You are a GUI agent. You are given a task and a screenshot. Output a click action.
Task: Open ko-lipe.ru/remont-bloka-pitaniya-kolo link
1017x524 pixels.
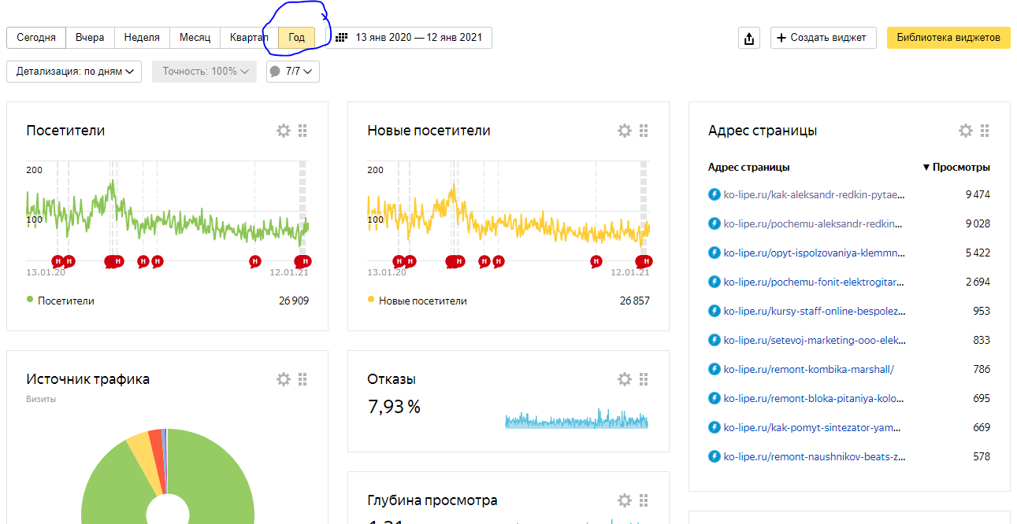tap(815, 398)
